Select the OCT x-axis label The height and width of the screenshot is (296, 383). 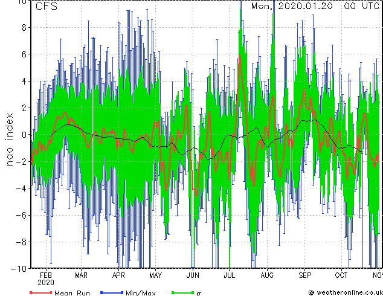click(341, 275)
